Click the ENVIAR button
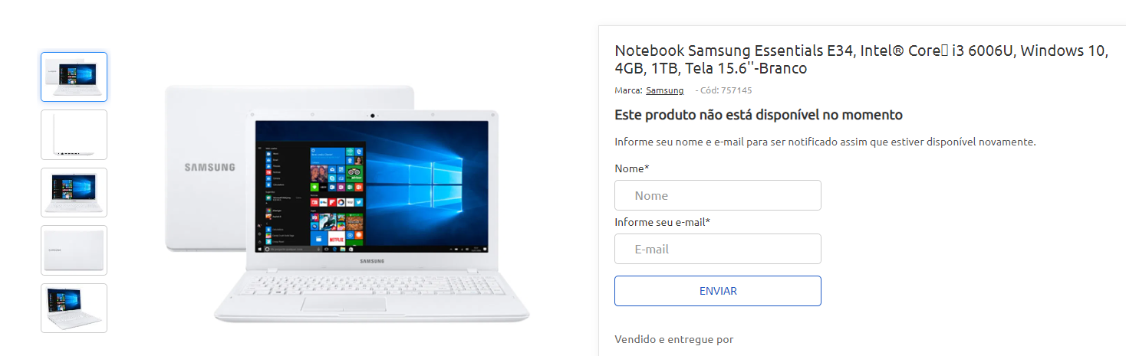 (x=718, y=291)
